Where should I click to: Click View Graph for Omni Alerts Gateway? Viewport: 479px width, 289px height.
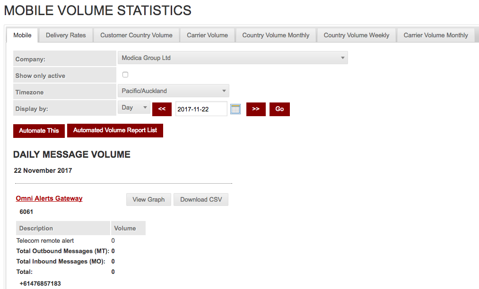tap(148, 200)
